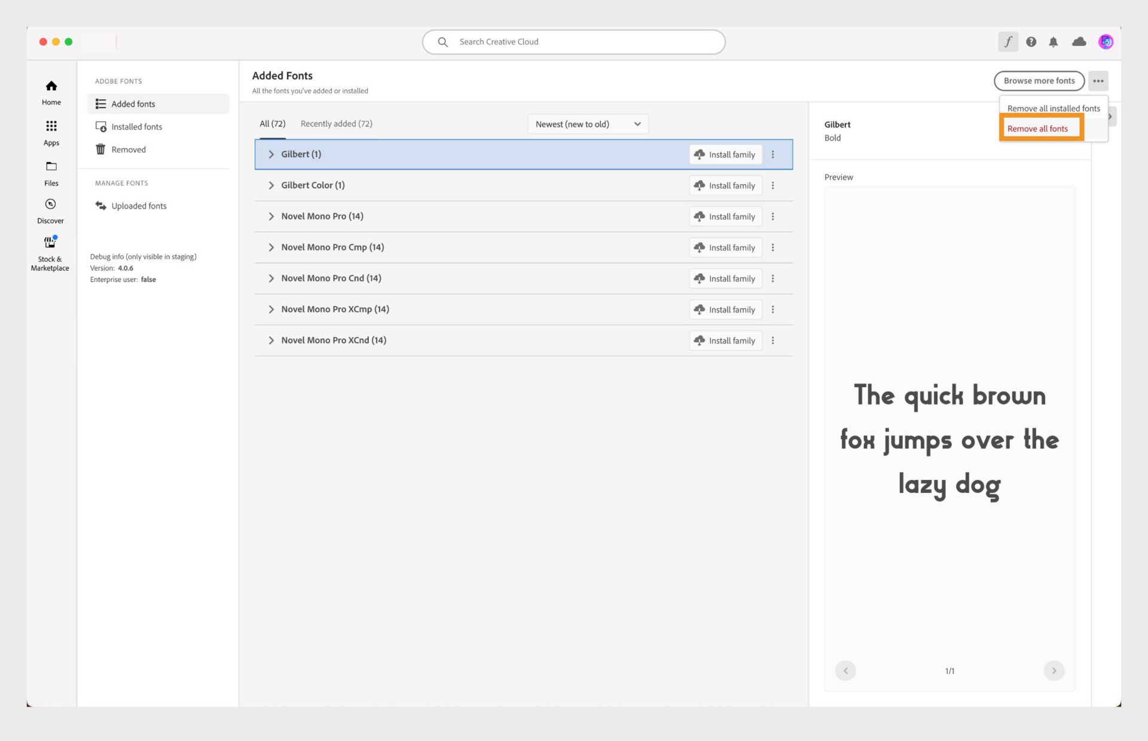This screenshot has width=1148, height=741.
Task: Open Removed fonts in sidebar
Action: point(158,149)
